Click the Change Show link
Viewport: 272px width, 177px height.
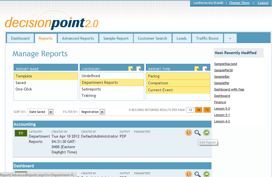coord(239,3)
